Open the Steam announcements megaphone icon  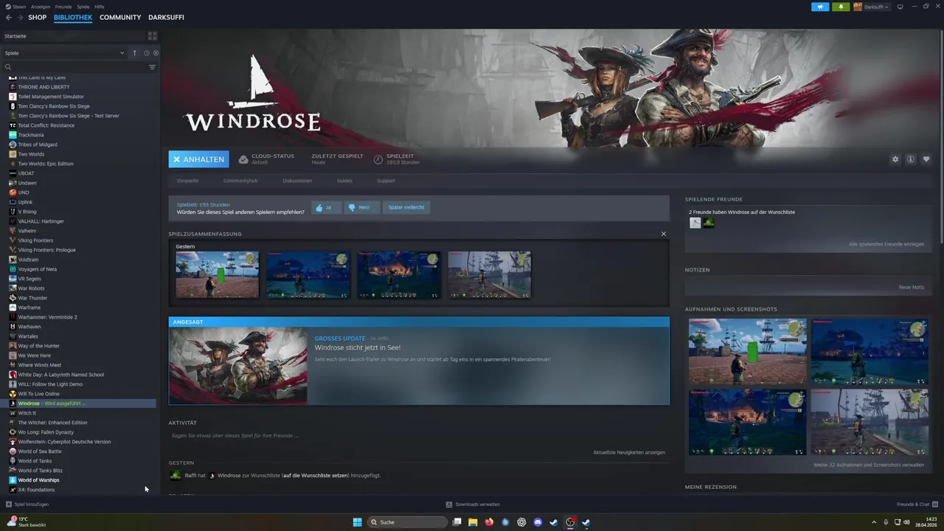coord(820,7)
